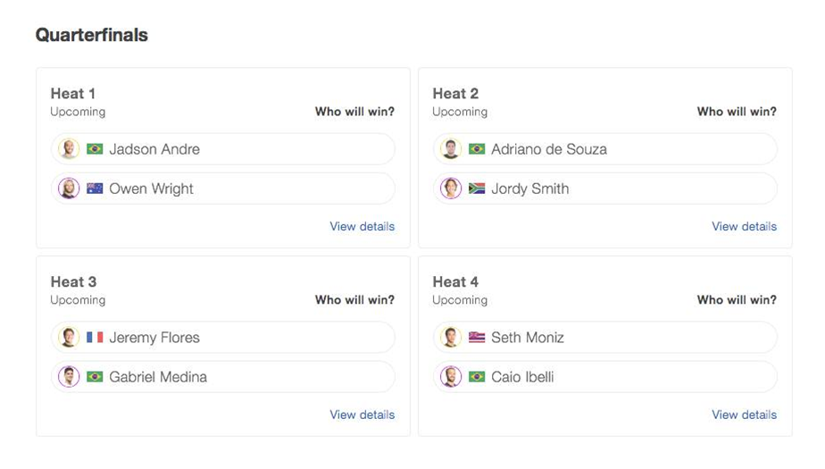Pick Jadson Andre to win Heat 1
Image resolution: width=825 pixels, height=469 pixels.
pos(223,149)
